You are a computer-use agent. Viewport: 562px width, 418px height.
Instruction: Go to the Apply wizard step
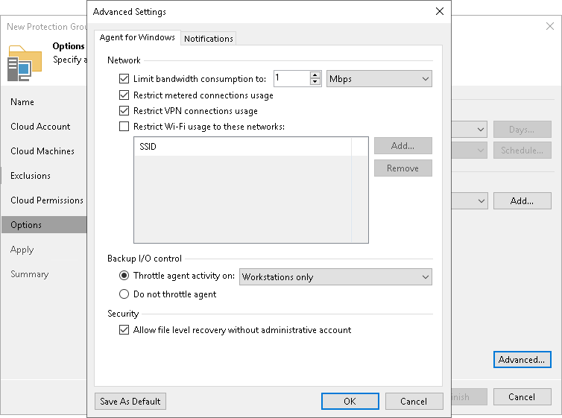click(x=22, y=250)
